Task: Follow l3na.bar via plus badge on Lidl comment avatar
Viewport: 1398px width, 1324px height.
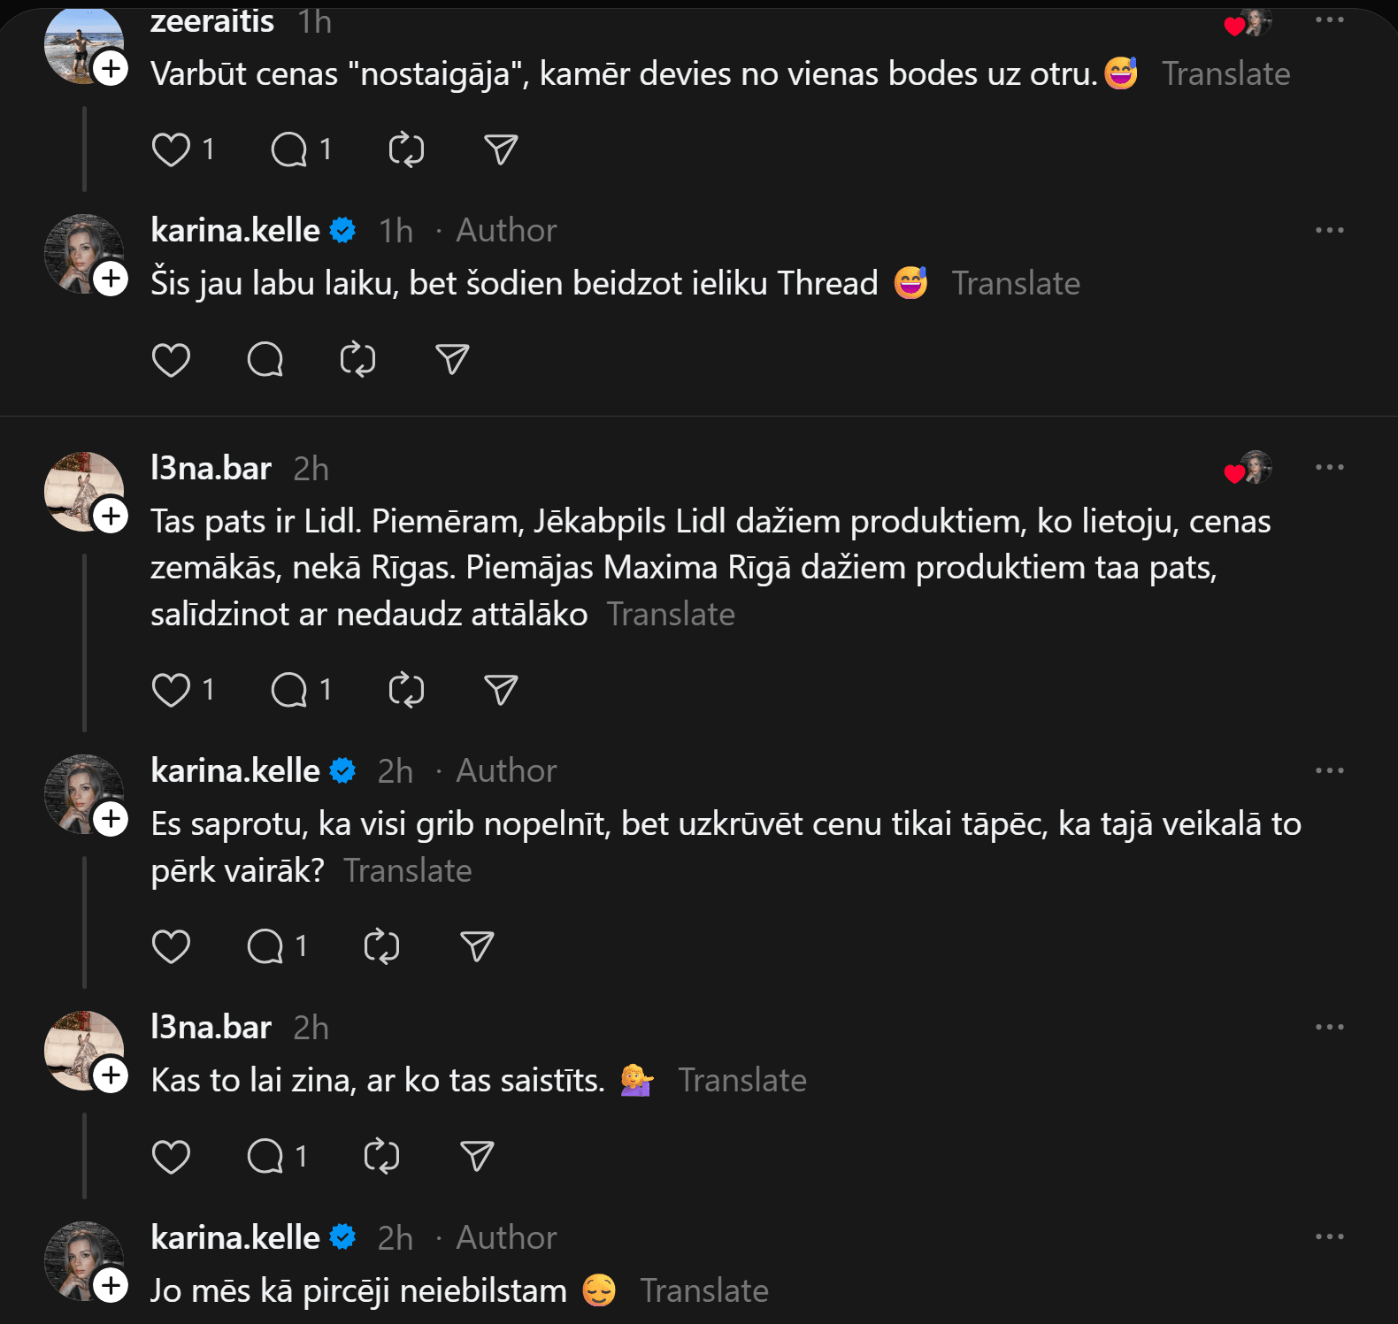Action: coord(111,516)
